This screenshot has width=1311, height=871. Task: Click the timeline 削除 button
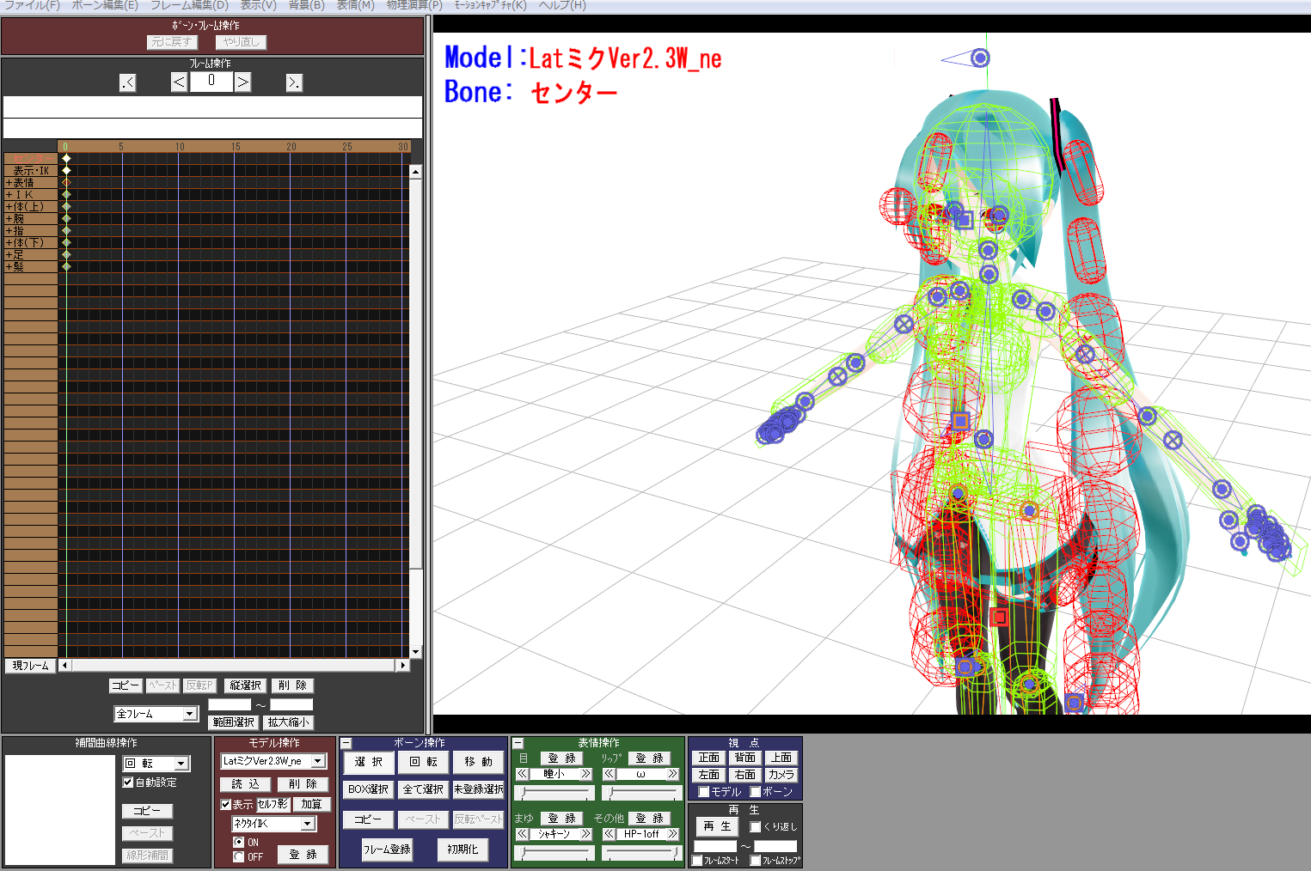(292, 685)
